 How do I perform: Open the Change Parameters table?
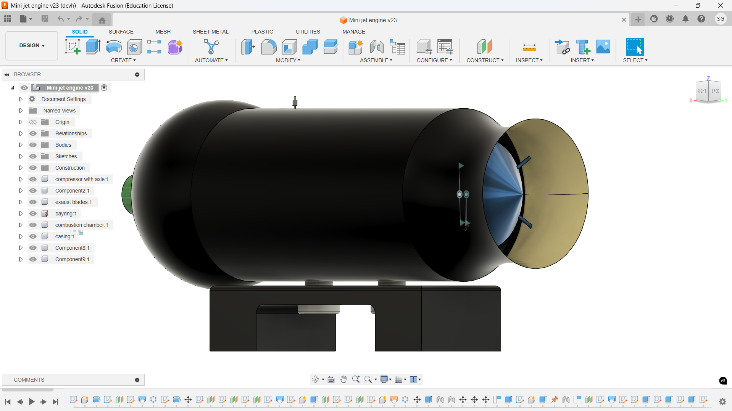coord(445,47)
